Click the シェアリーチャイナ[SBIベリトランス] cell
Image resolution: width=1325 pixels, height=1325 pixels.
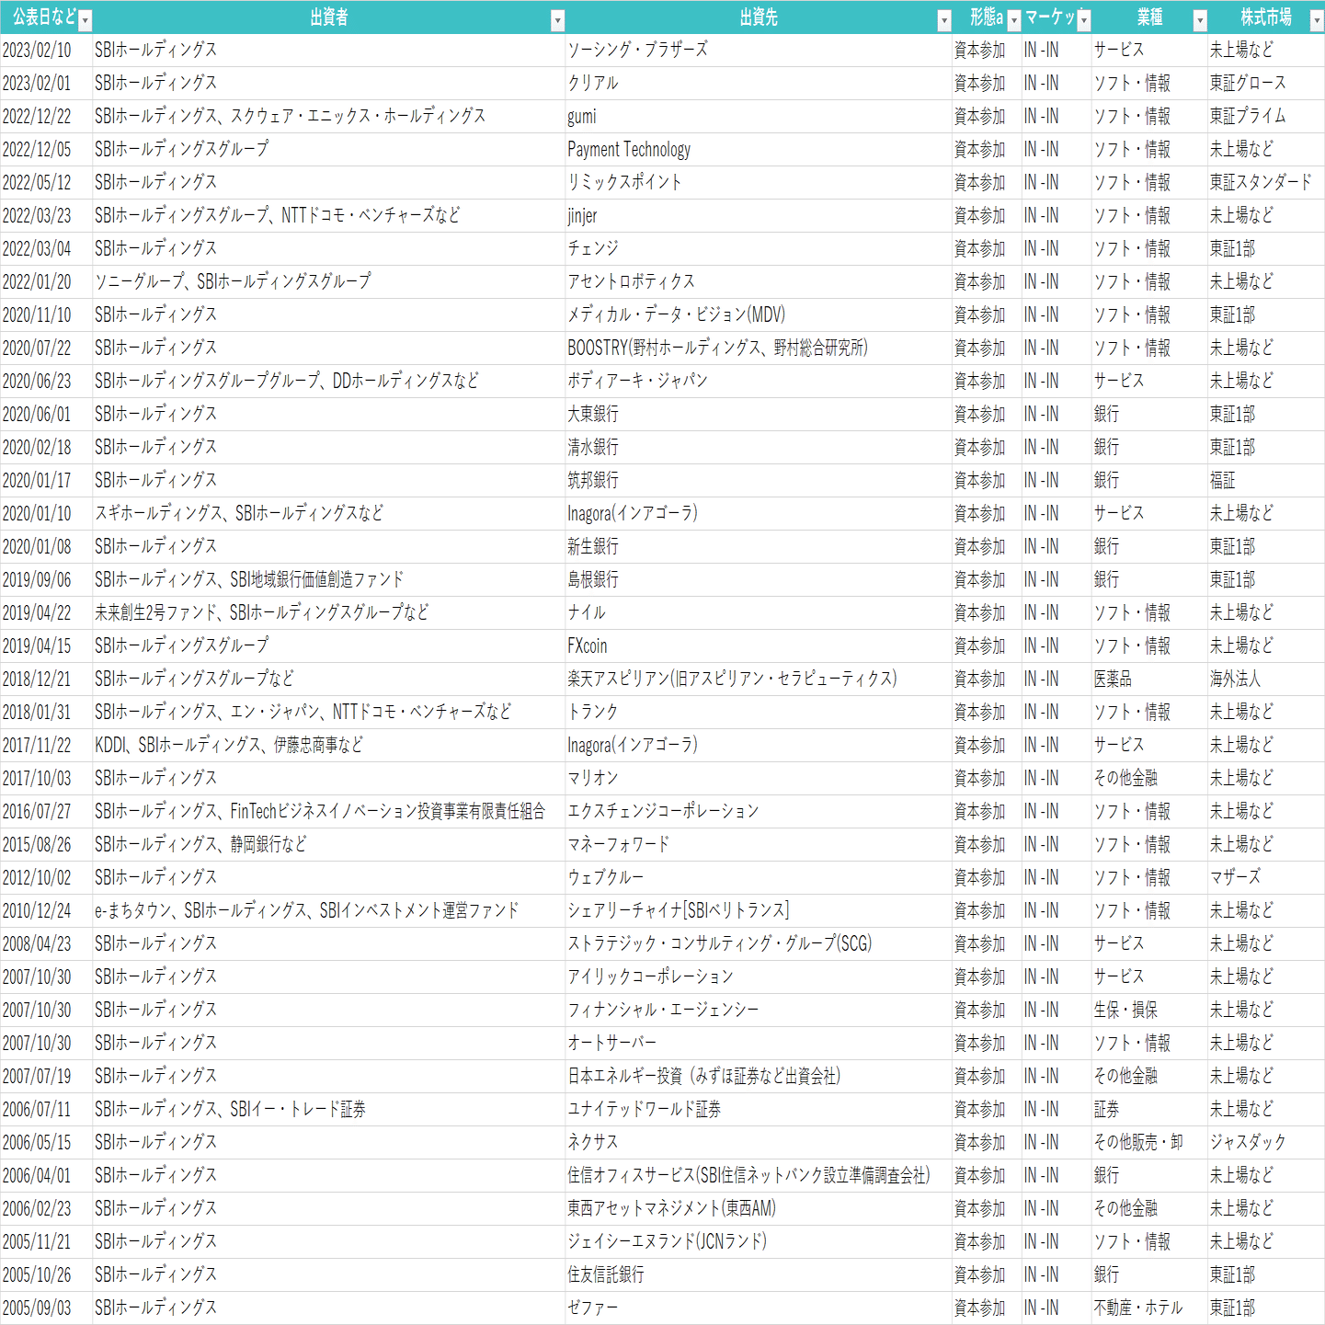(759, 911)
